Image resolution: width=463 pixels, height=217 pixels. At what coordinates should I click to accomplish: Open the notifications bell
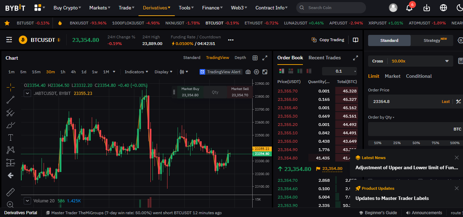click(409, 8)
